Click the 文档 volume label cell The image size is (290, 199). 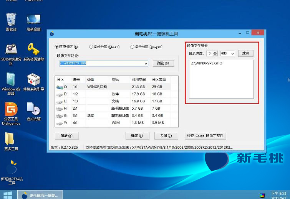pyautogui.click(x=115, y=101)
